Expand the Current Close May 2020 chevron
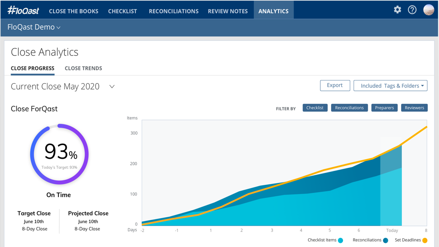439x247 pixels. tap(112, 86)
